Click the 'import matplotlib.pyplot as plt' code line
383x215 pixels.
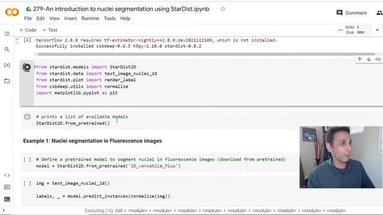(77, 93)
